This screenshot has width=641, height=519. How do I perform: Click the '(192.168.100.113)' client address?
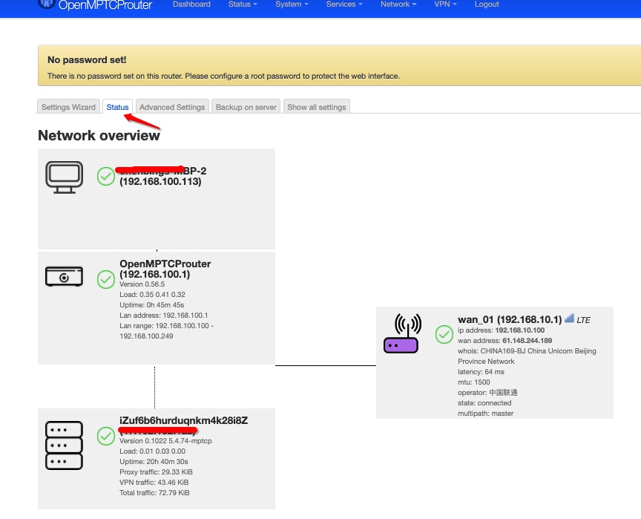(160, 182)
